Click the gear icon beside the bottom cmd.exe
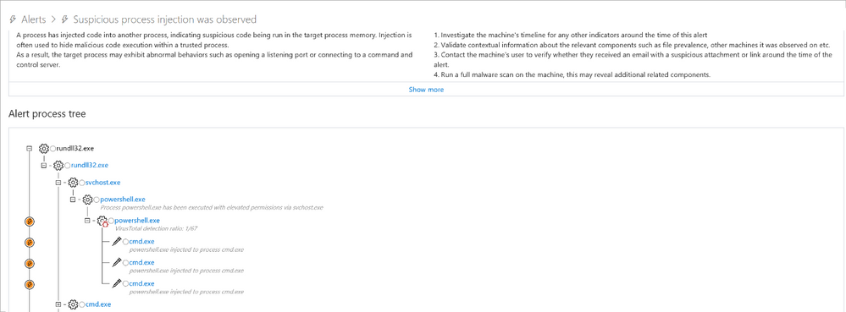 click(74, 304)
